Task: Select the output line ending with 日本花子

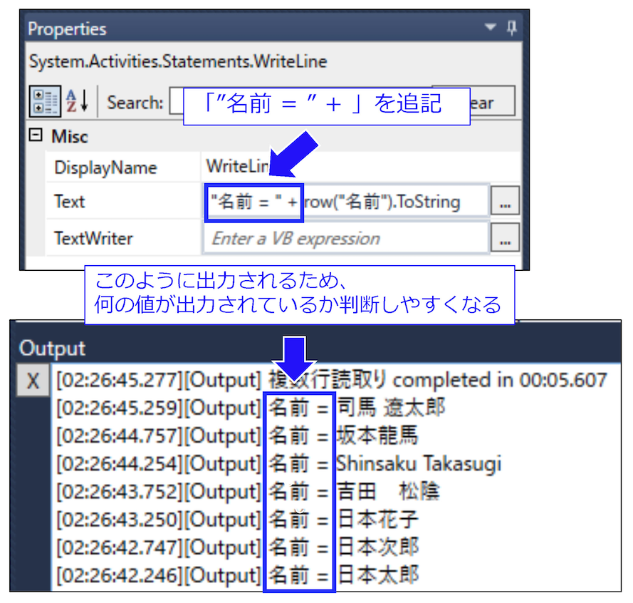Action: (237, 520)
